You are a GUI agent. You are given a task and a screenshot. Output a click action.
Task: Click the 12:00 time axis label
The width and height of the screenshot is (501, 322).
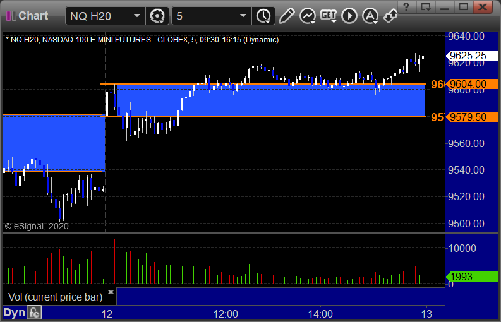226,314
